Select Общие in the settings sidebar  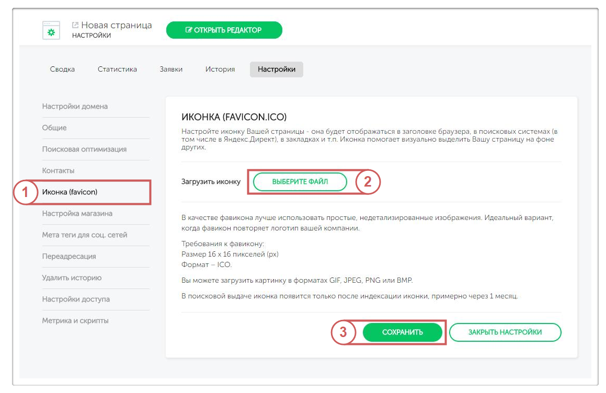point(54,128)
